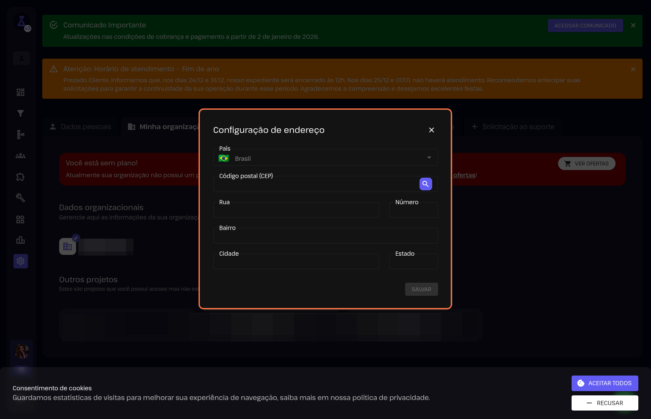Open the País country dropdown
651x419 pixels.
tap(325, 158)
